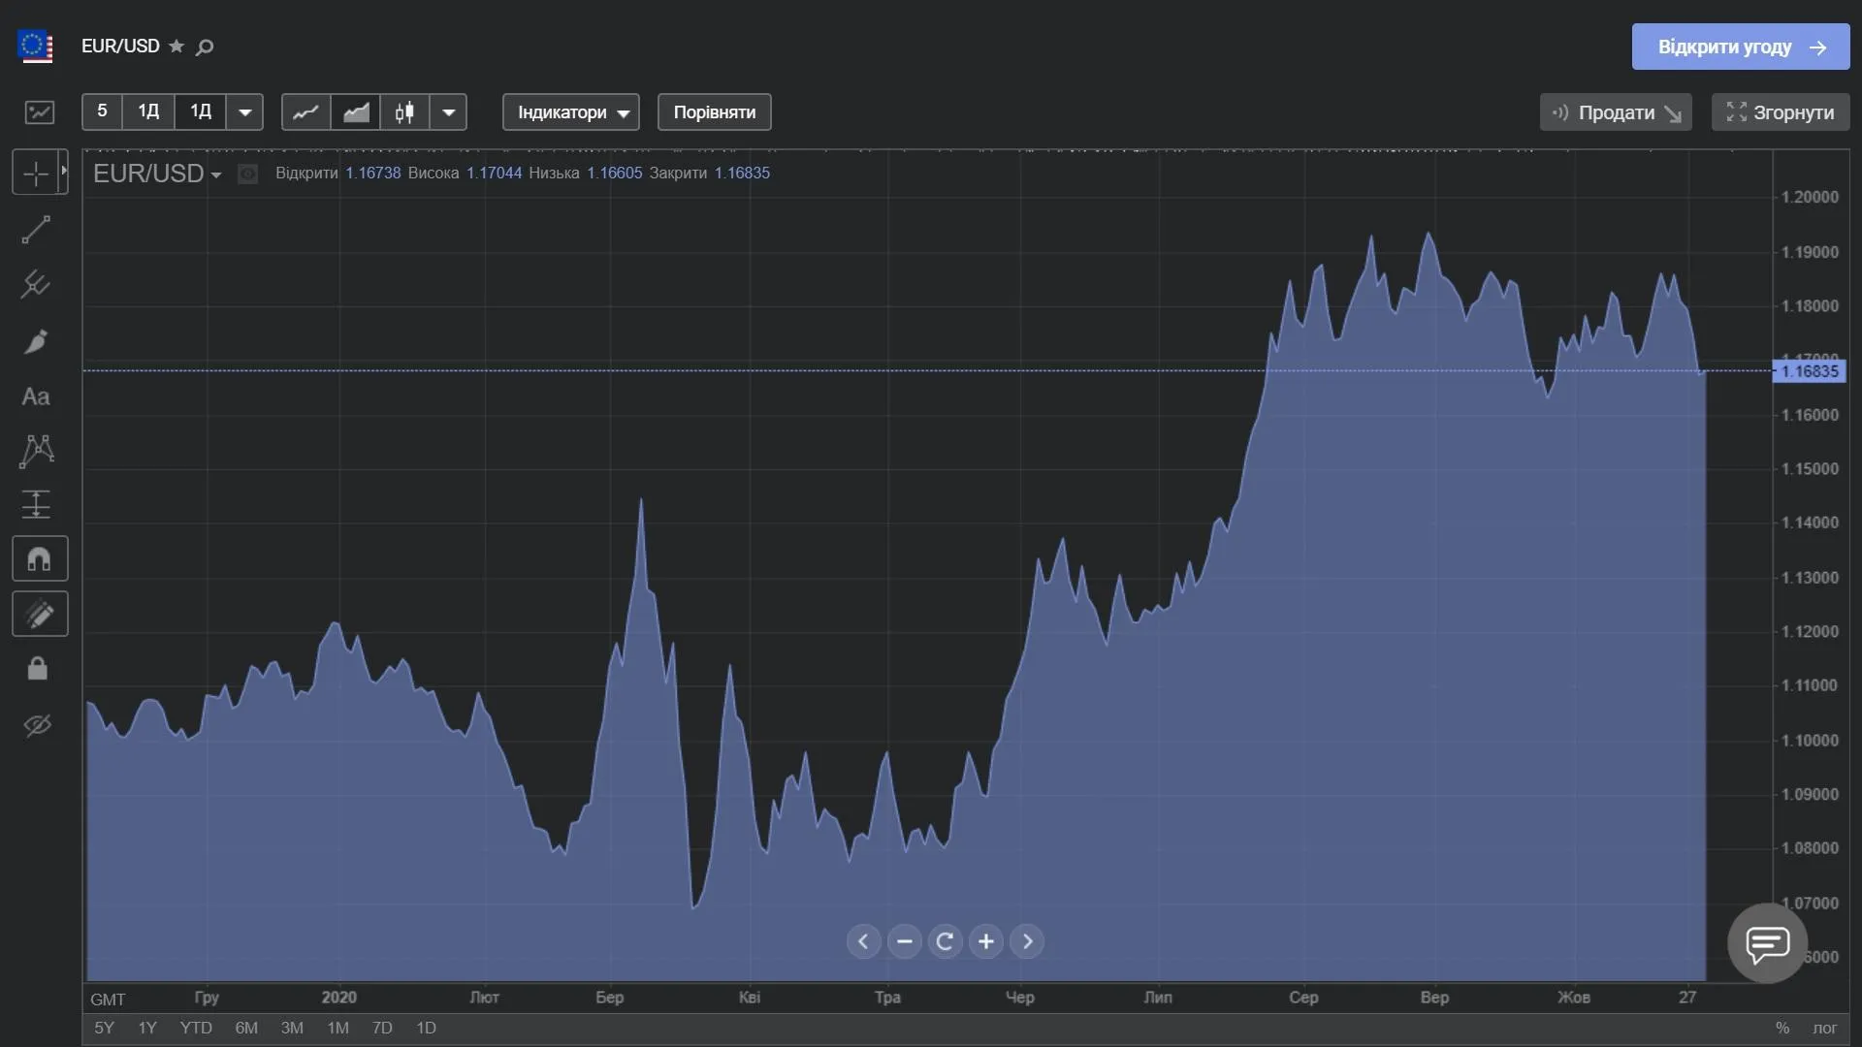1862x1047 pixels.
Task: Select the measure tool icon
Action: pos(36,504)
